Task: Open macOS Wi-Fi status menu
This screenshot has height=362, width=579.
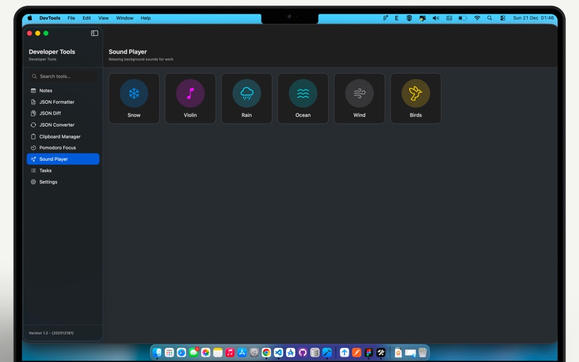Action: 477,18
